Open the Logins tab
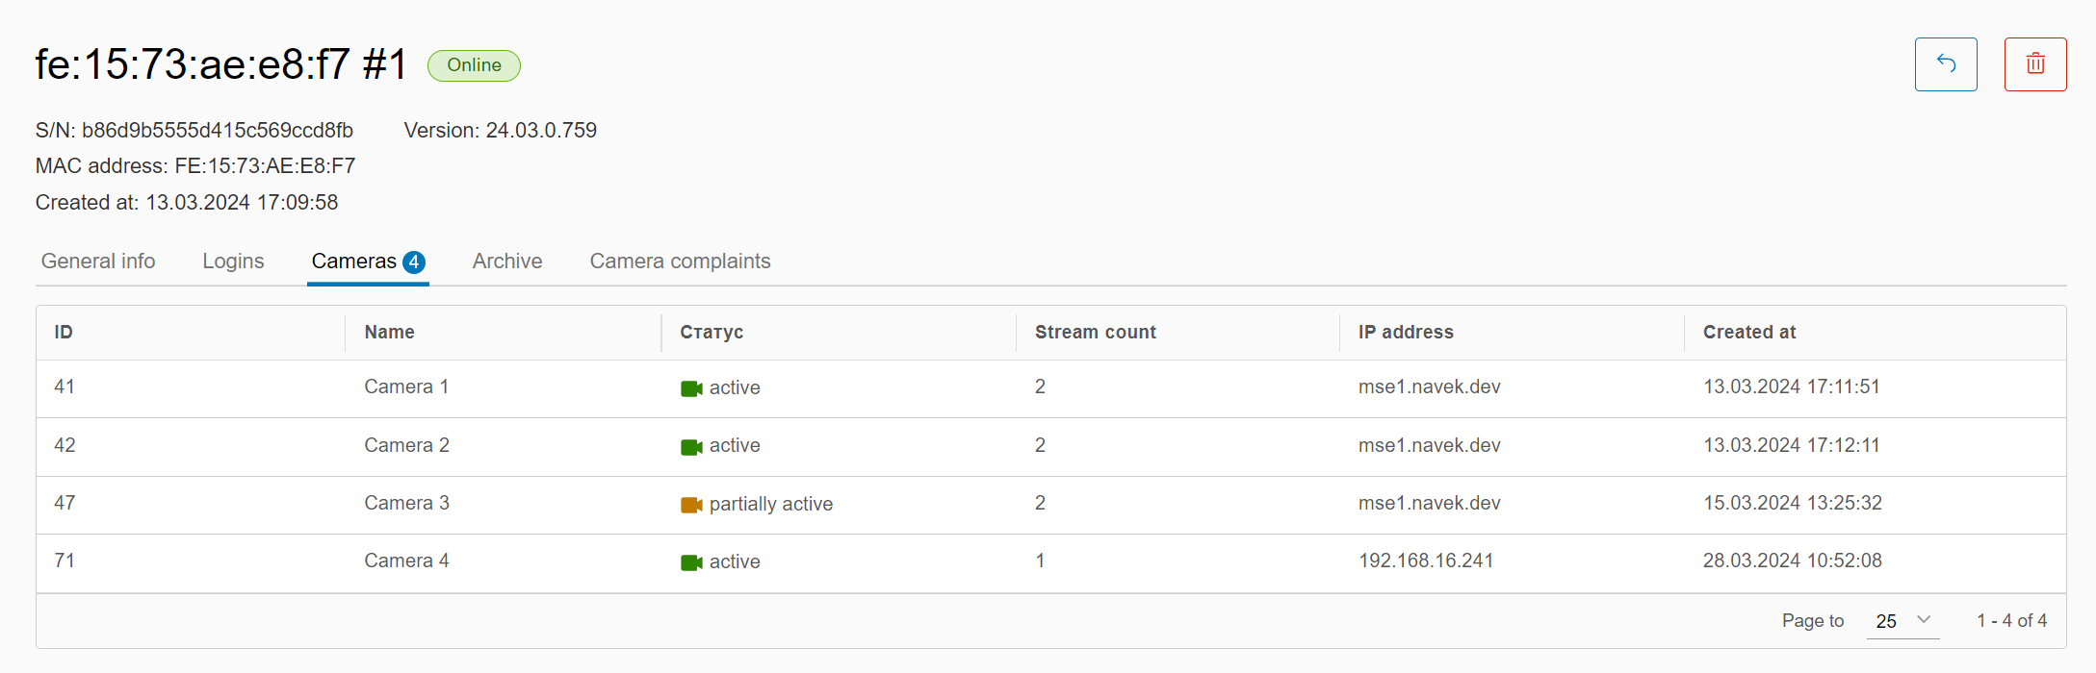The height and width of the screenshot is (673, 2096). (x=233, y=262)
